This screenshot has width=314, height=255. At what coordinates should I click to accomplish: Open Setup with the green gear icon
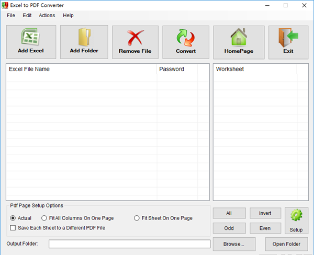pos(296,216)
